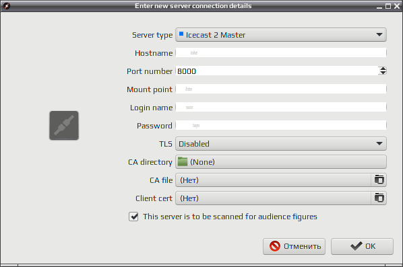Open the Client cert file chooser
This screenshot has width=403, height=267.
[273, 198]
